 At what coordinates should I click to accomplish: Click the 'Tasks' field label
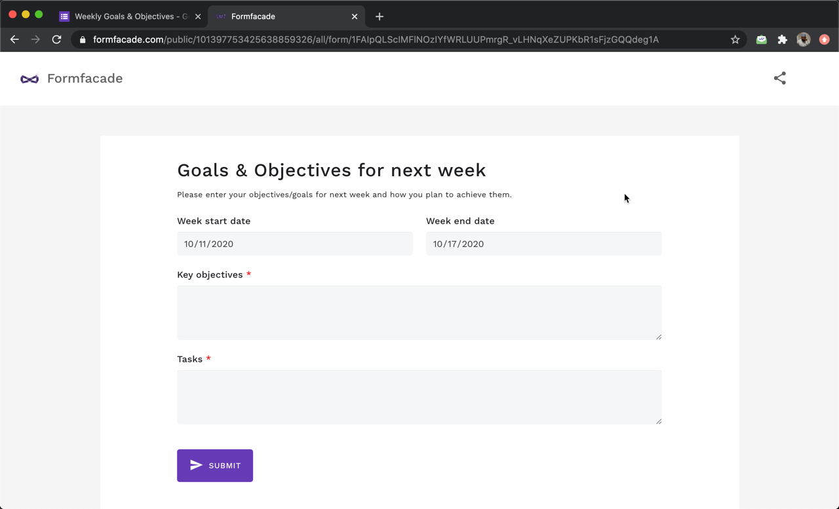coord(189,359)
